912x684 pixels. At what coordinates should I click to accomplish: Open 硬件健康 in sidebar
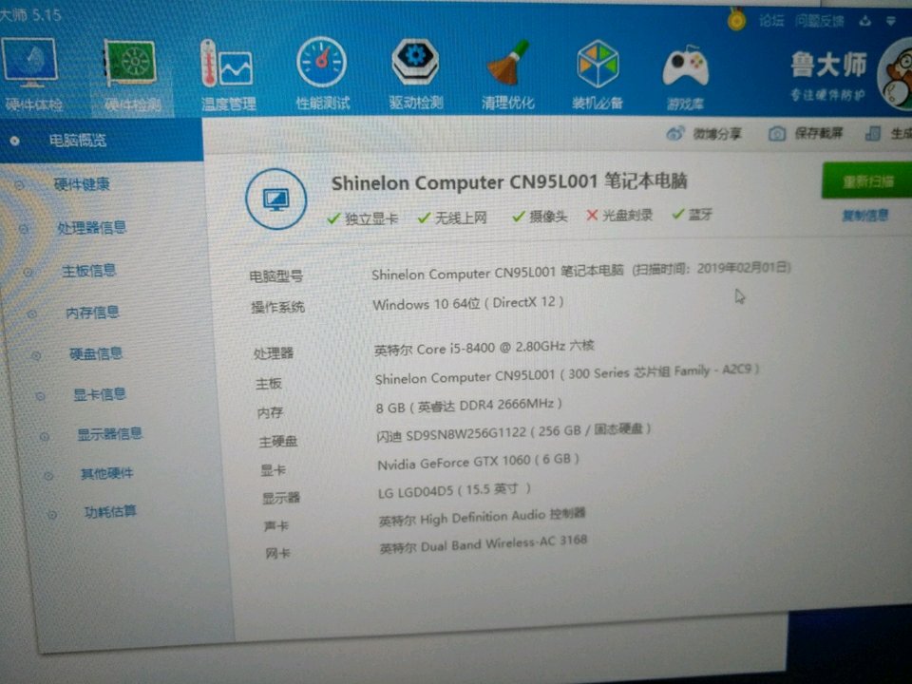(x=82, y=184)
